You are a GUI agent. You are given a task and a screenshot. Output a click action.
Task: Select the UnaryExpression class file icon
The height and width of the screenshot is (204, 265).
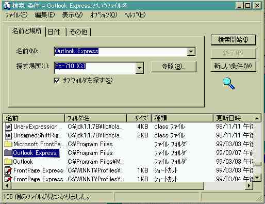click(8, 127)
